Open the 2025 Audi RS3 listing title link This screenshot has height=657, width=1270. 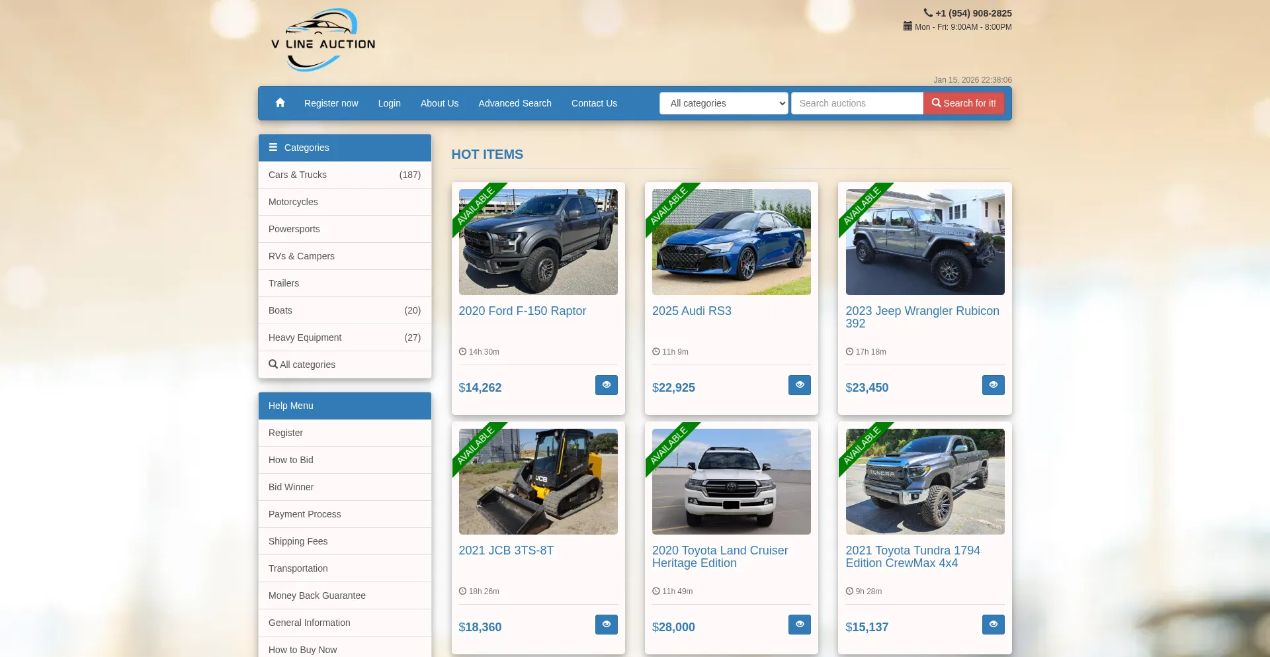(692, 311)
